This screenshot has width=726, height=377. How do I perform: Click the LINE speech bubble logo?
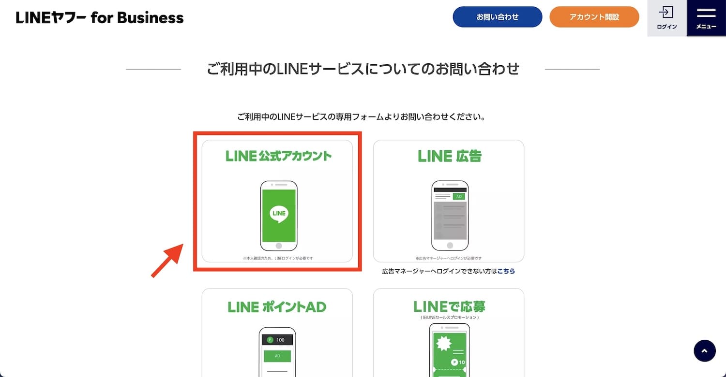pos(279,213)
